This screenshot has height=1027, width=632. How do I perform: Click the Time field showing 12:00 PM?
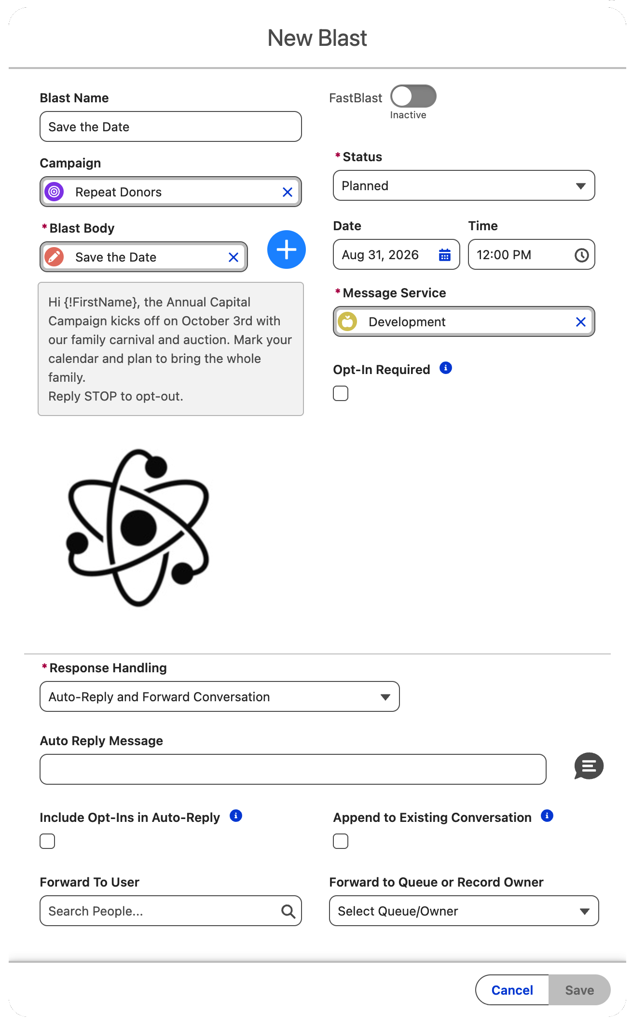(532, 254)
